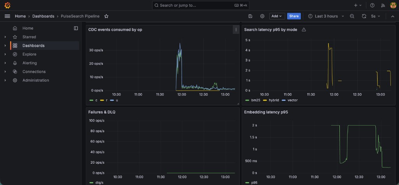This screenshot has height=185, width=399.
Task: Open Connections in sidebar
Action: [34, 72]
